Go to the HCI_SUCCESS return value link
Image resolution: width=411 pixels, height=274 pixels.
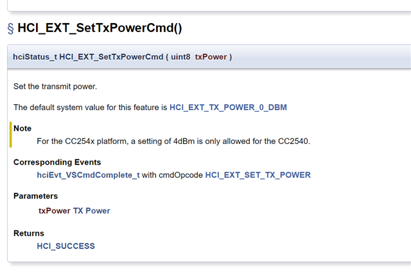click(x=66, y=246)
